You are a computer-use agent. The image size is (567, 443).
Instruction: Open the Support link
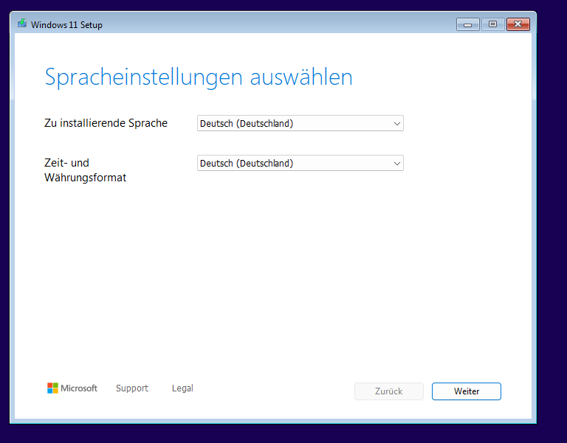click(x=132, y=388)
